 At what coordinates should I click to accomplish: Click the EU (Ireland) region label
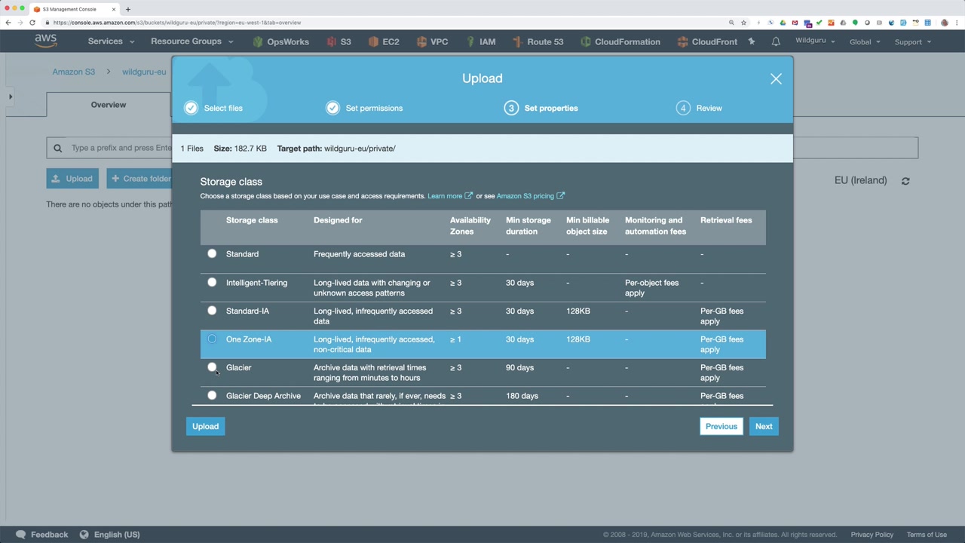(x=860, y=181)
